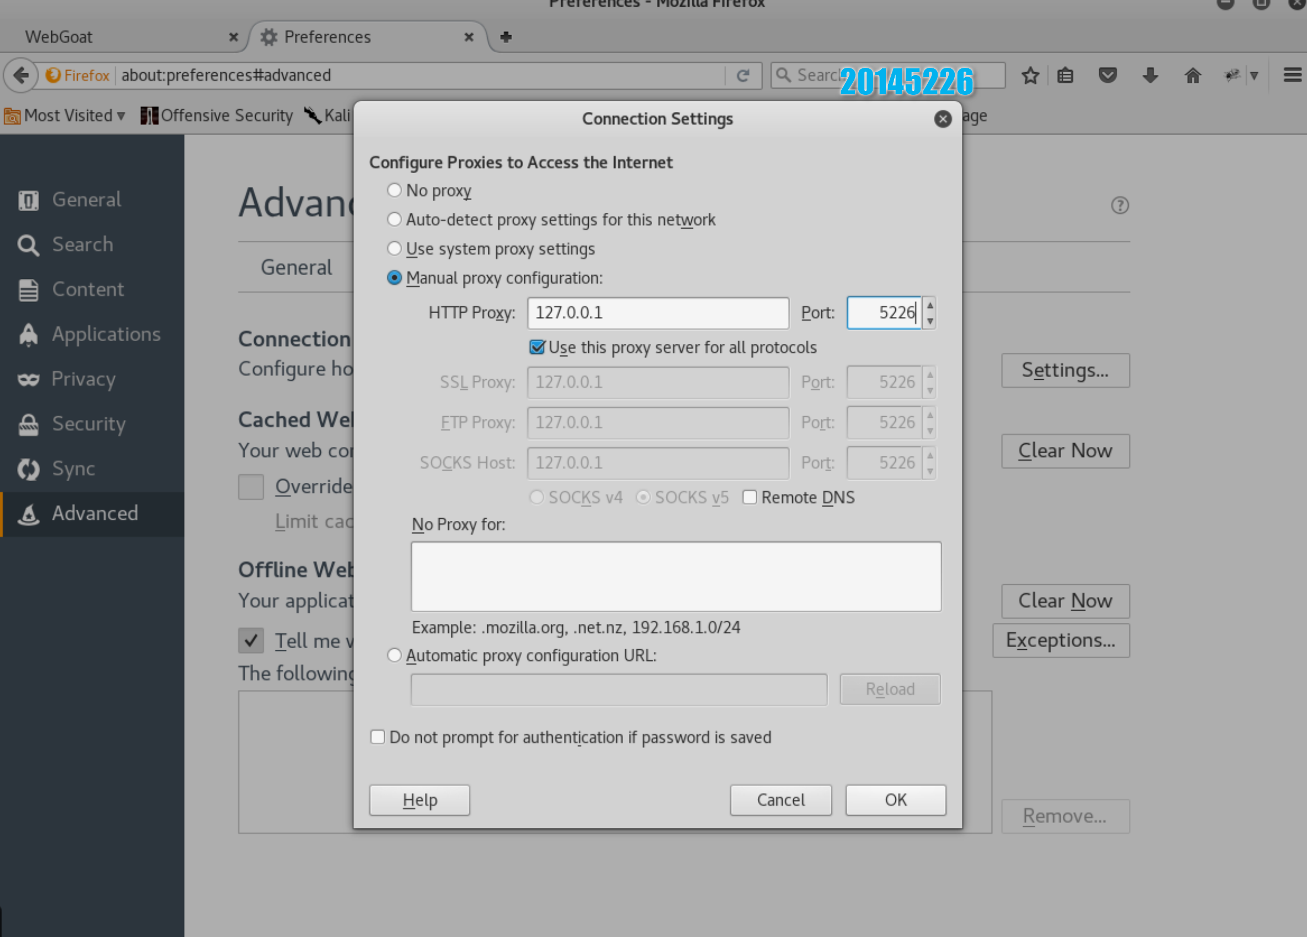Open the Security preferences sidebar item
Viewport: 1307px width, 937px height.
92,424
